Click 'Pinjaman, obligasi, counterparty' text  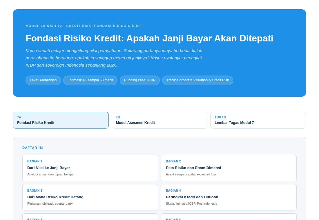click(x=50, y=203)
